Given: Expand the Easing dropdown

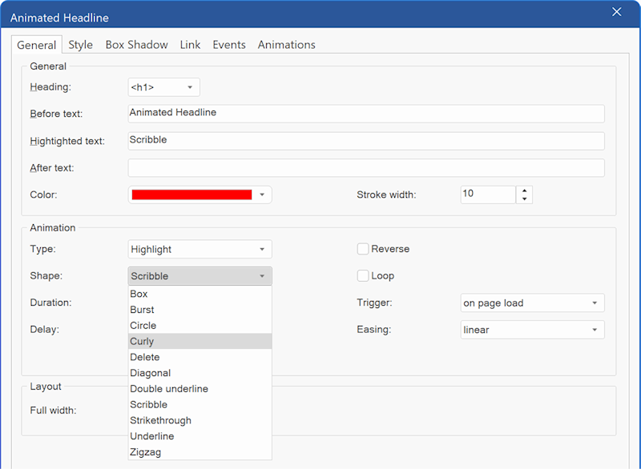Looking at the screenshot, I should point(532,330).
